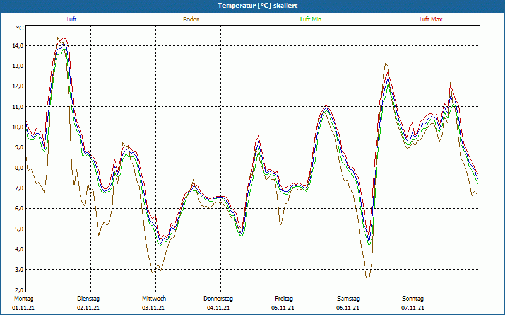Click the date 02.11.21
Image resolution: width=505 pixels, height=315 pixels.
pos(88,308)
